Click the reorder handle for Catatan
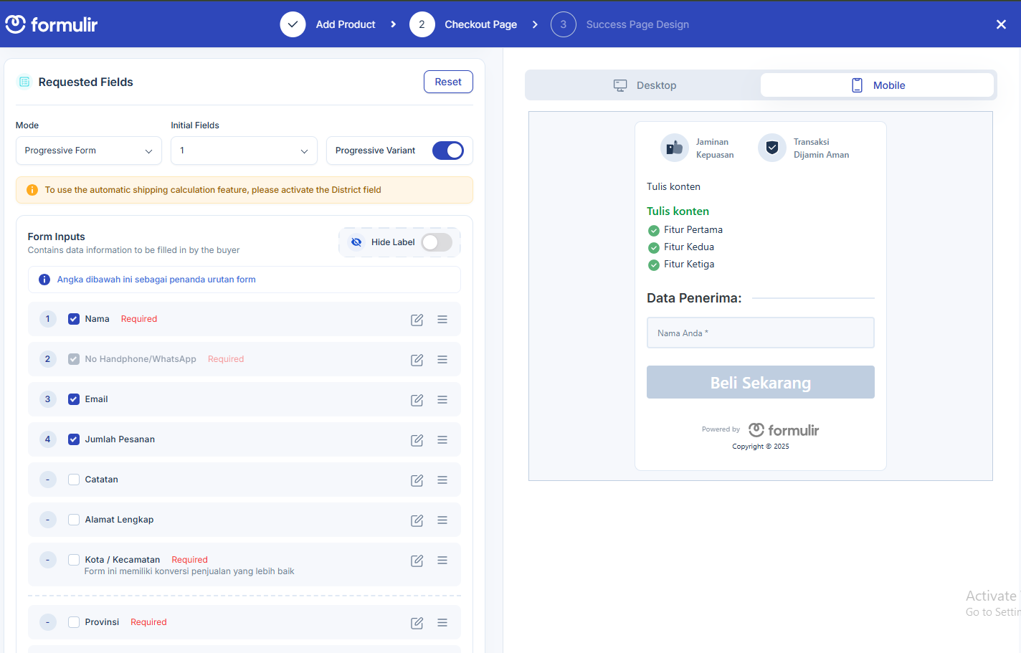Viewport: 1021px width, 653px height. point(442,480)
